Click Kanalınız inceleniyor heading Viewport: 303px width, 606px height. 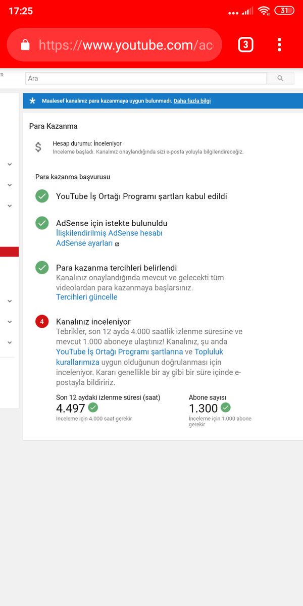point(93,322)
